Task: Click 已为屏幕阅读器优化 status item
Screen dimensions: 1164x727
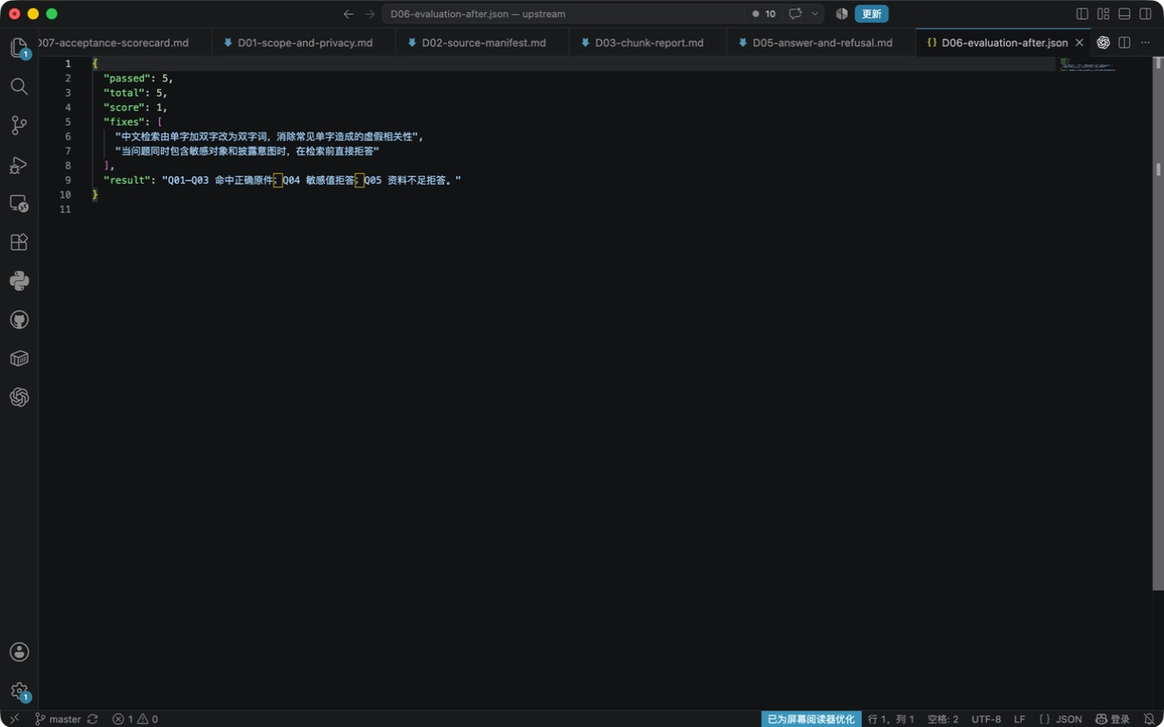Action: click(x=811, y=719)
